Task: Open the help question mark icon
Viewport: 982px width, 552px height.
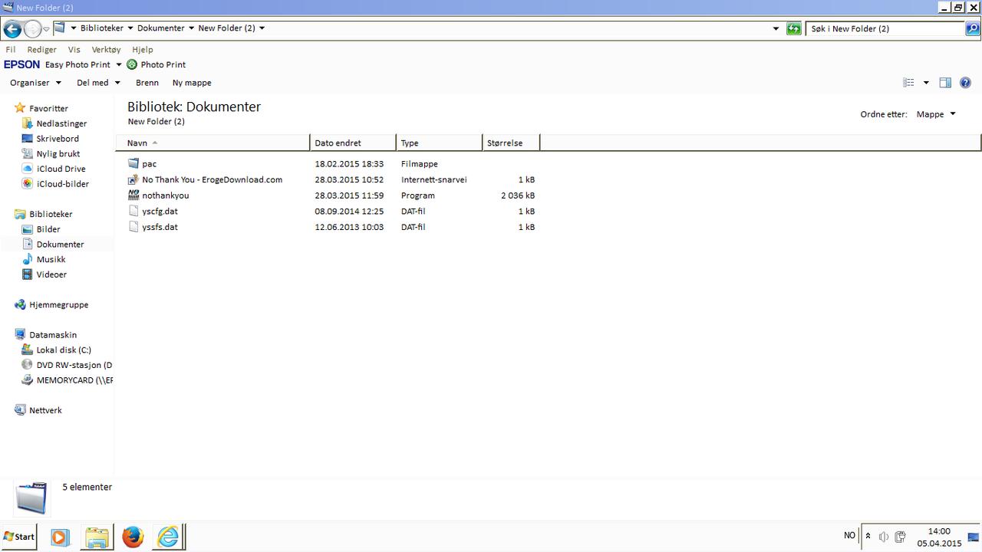Action: click(x=965, y=83)
